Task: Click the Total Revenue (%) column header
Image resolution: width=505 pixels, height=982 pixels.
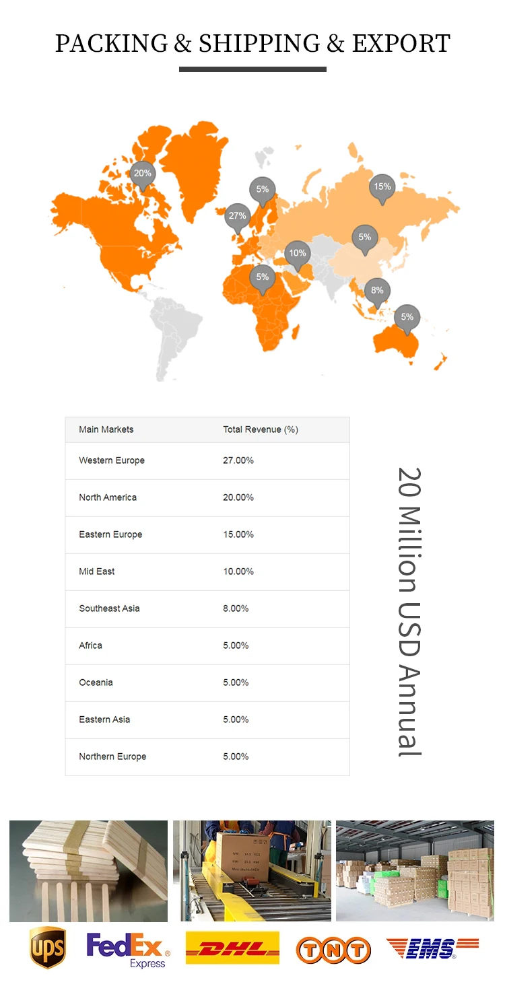Action: click(x=261, y=429)
